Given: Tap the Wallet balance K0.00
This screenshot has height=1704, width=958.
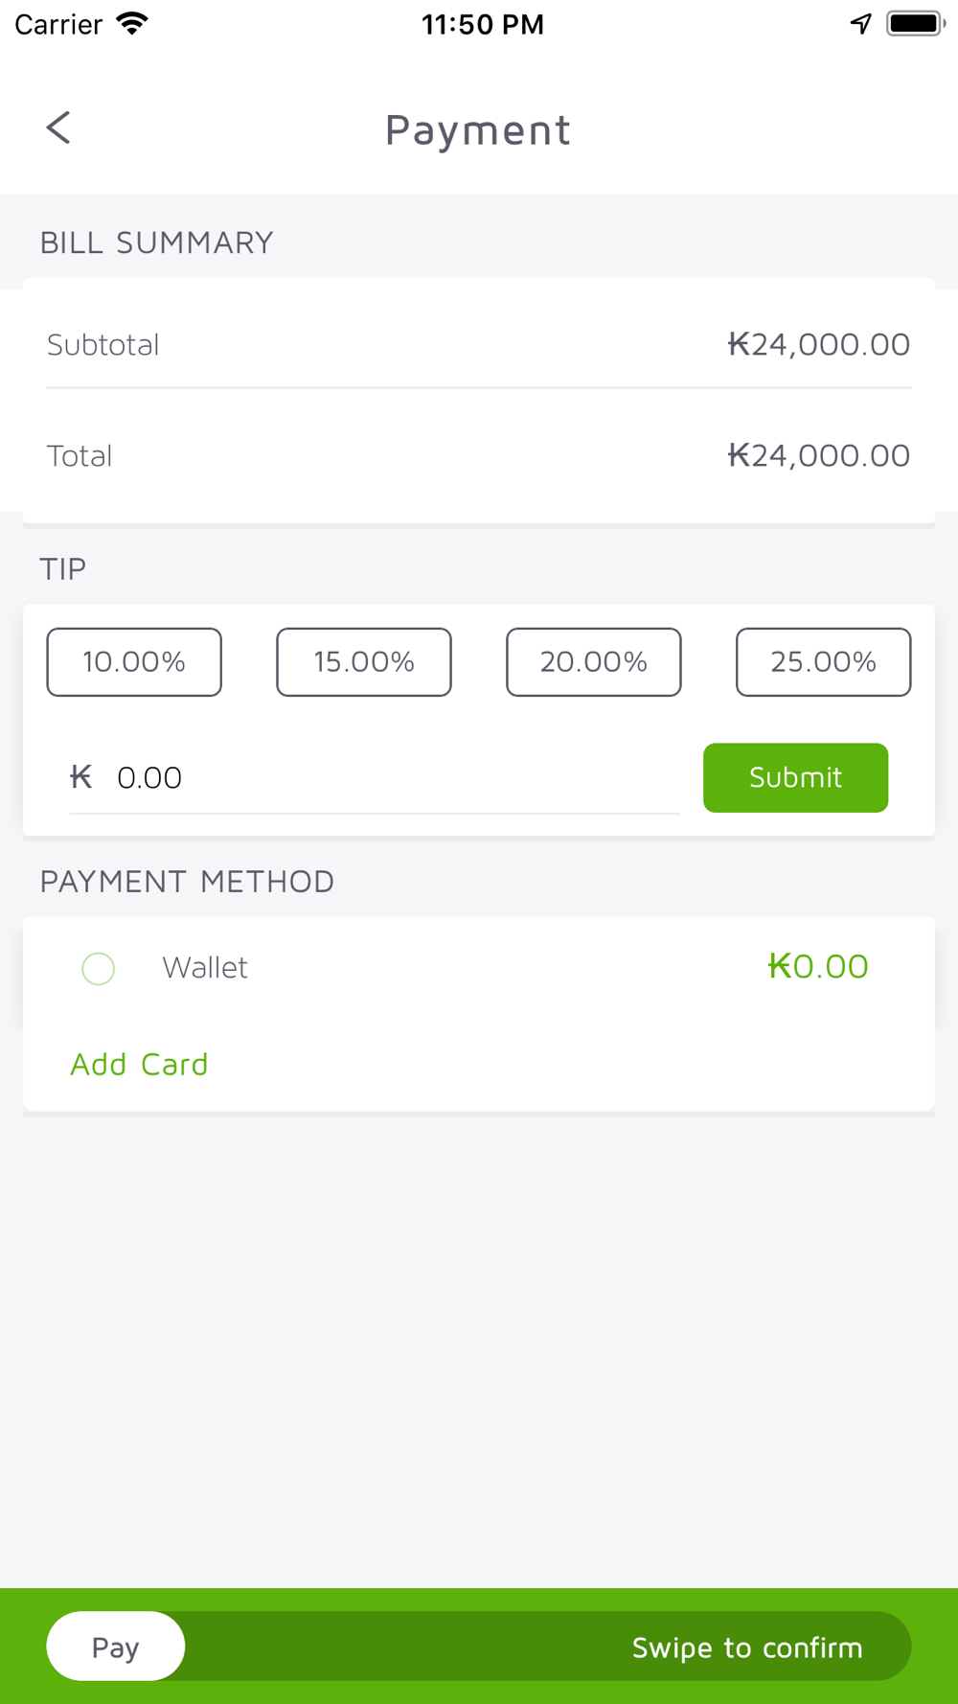Looking at the screenshot, I should 818,966.
